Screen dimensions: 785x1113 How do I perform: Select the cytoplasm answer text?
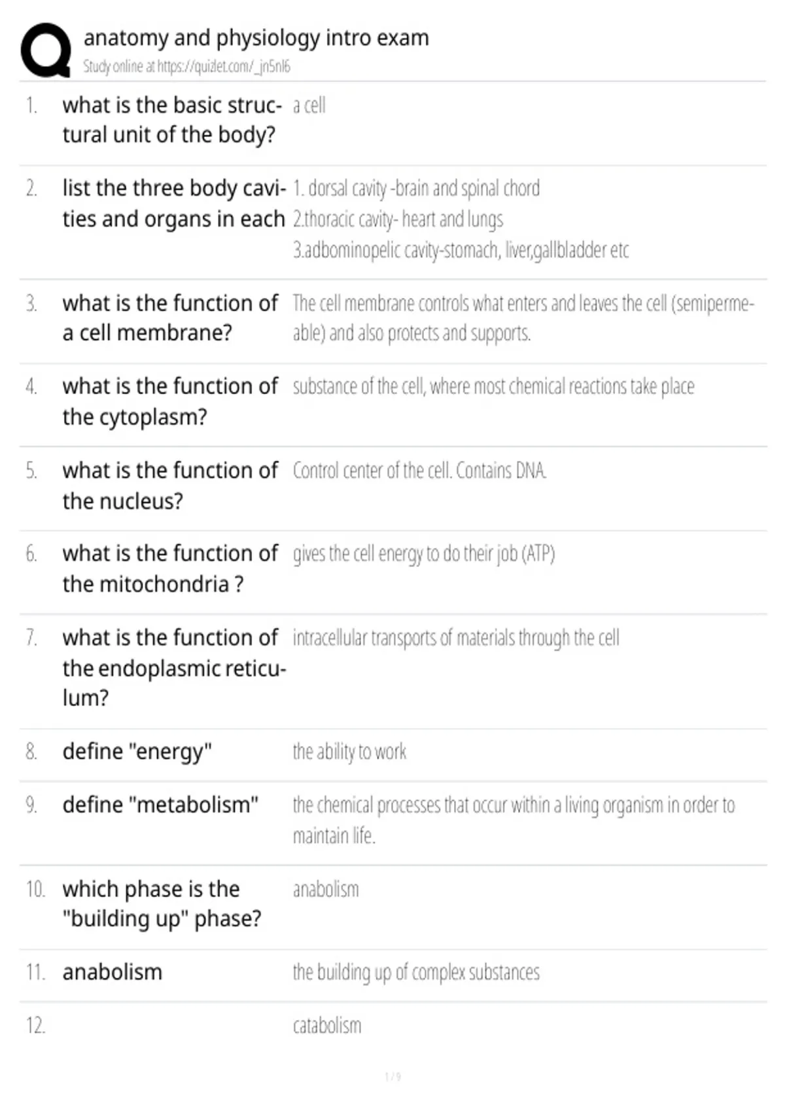493,387
